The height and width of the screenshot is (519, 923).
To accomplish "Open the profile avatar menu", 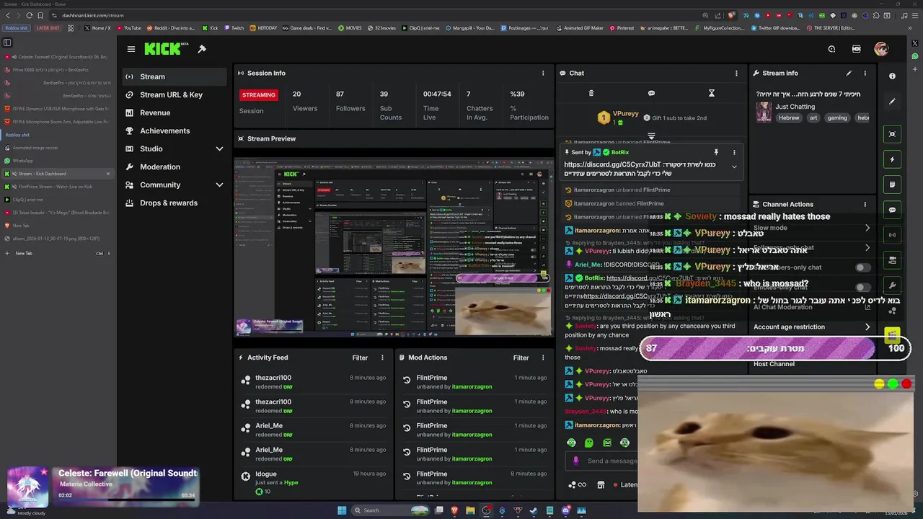I will 881,49.
